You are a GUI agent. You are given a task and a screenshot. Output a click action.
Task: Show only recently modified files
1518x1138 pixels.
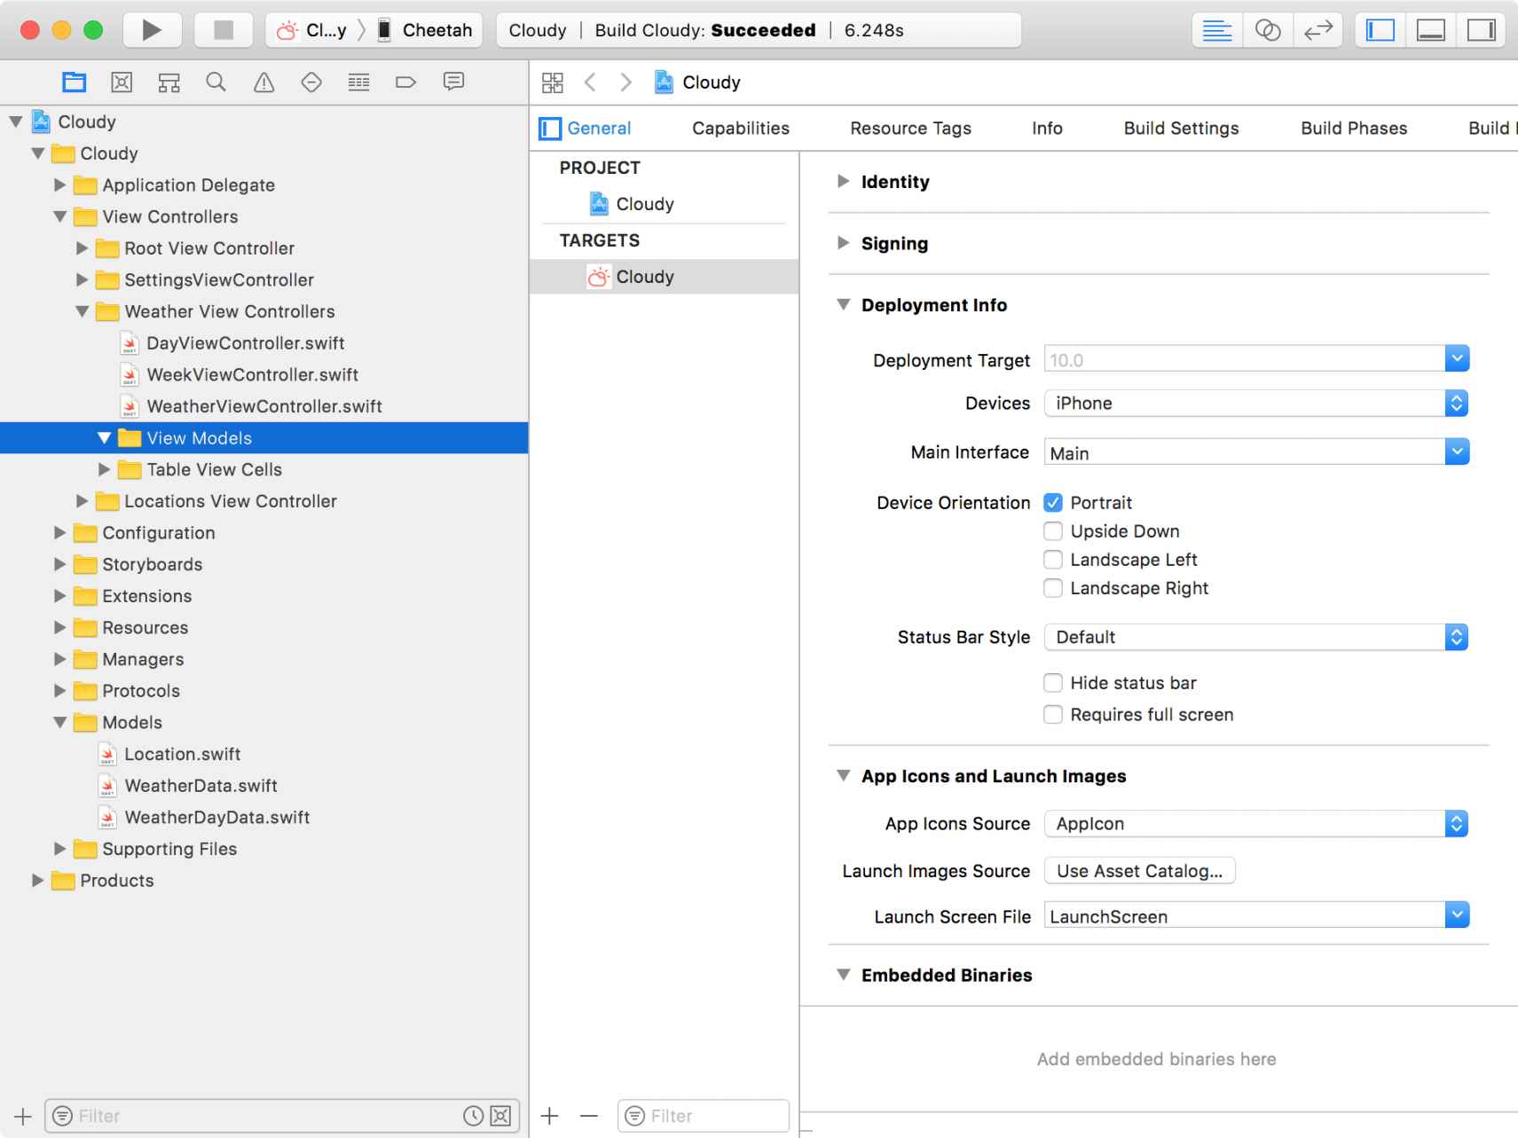tap(474, 1116)
